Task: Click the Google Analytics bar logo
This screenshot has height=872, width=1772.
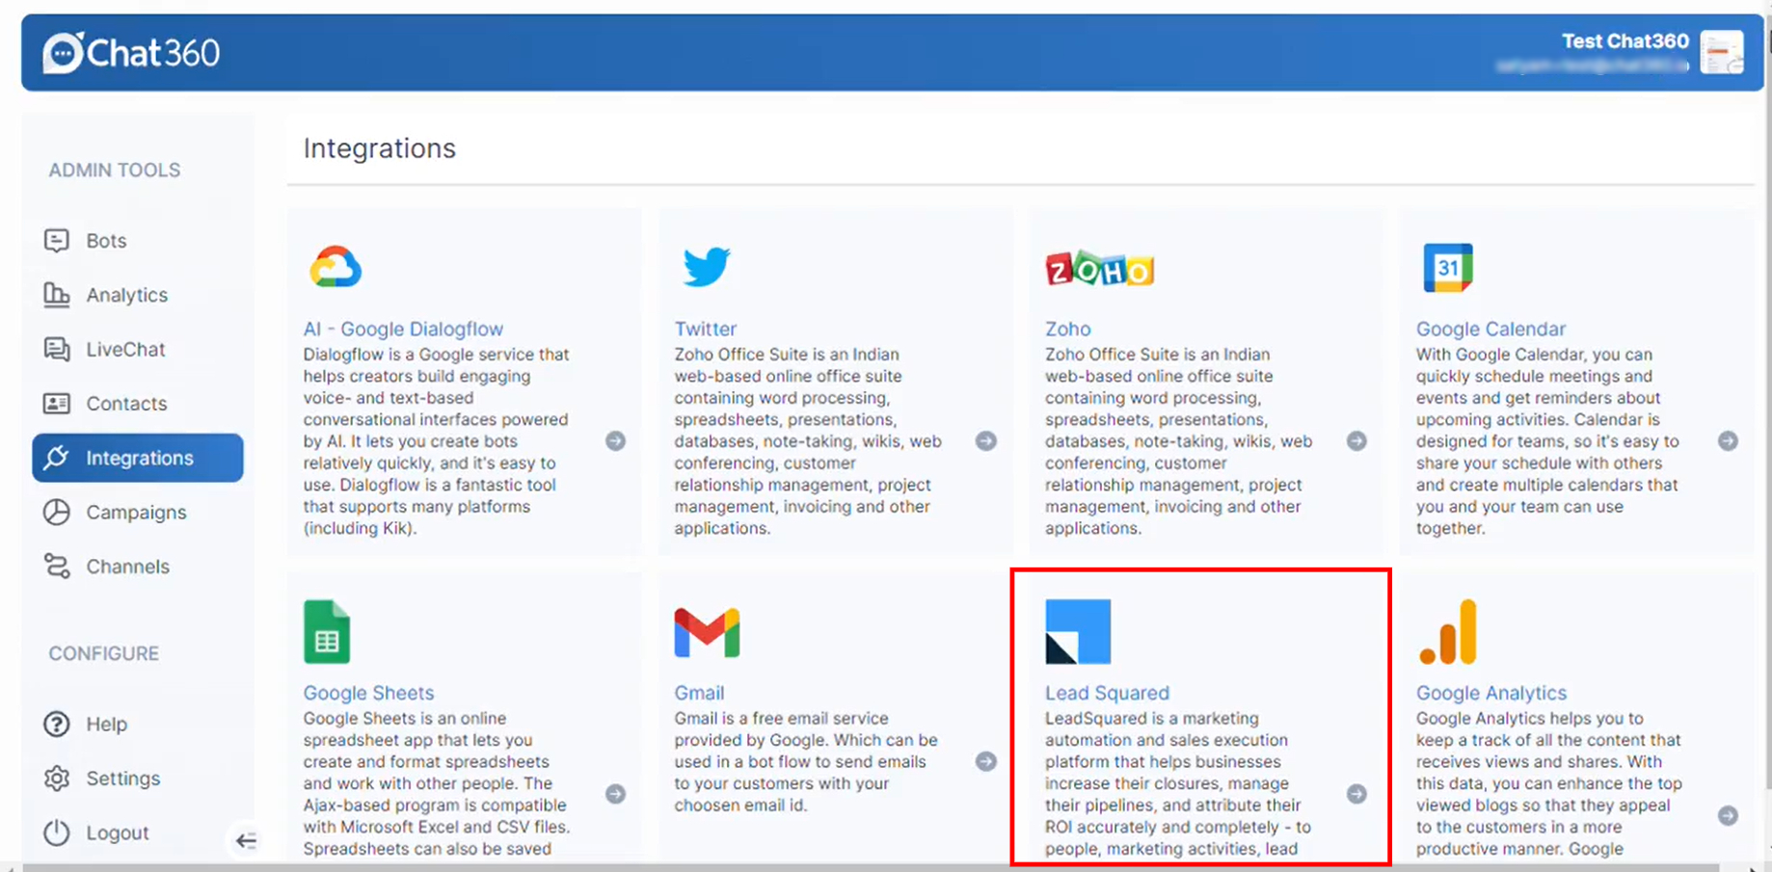Action: pos(1448,632)
